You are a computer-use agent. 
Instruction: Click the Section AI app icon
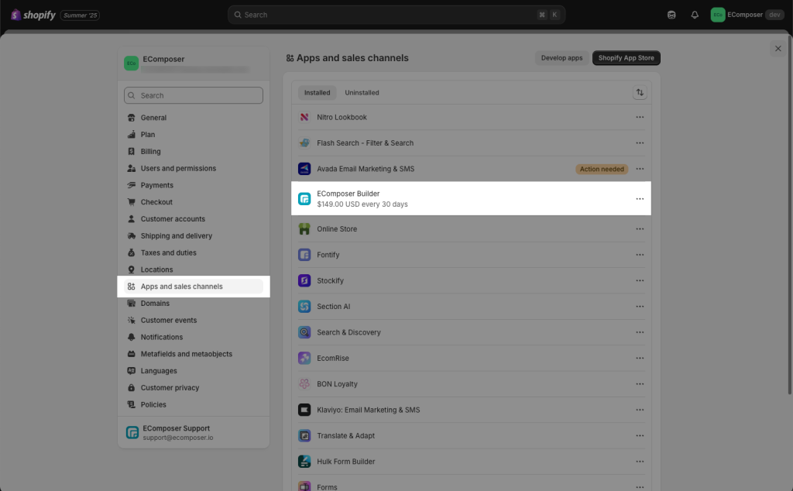304,307
